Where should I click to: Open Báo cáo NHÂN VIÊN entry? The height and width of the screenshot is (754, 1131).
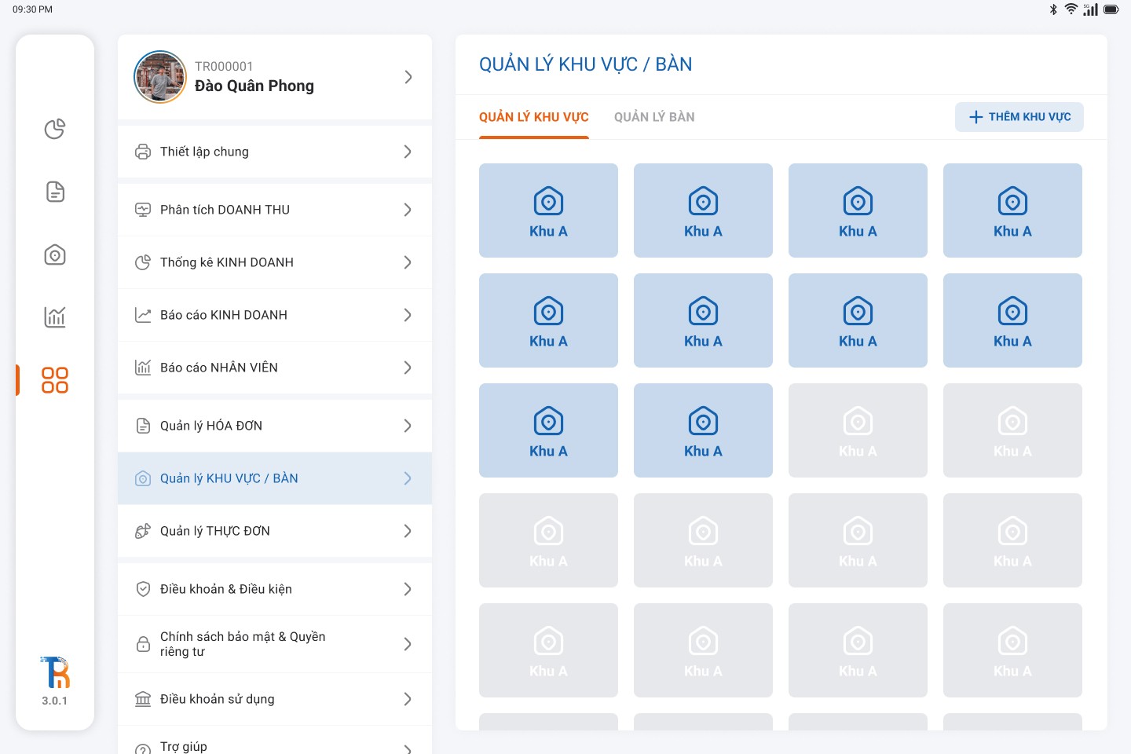(x=275, y=368)
